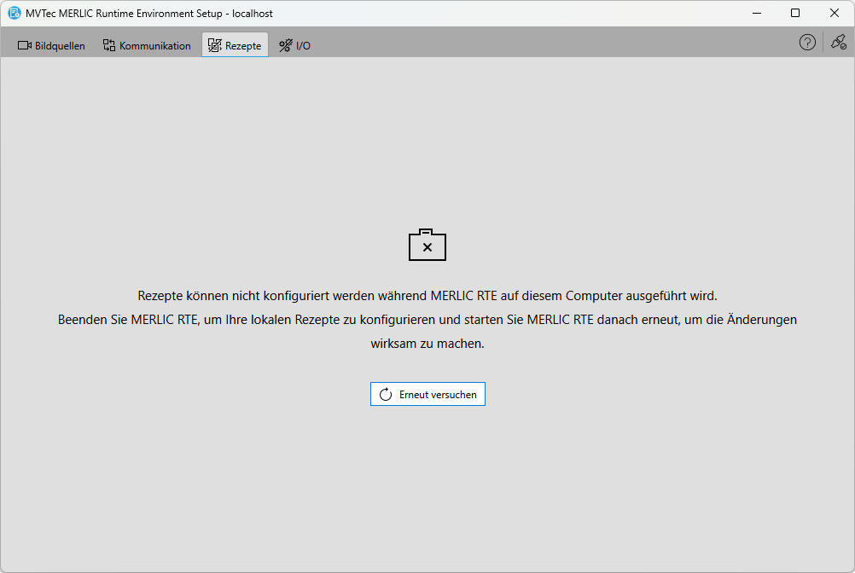This screenshot has width=855, height=573.
Task: Click the window title text 'MVTec MERLIC Runtime Environment Setup'
Action: tap(149, 14)
